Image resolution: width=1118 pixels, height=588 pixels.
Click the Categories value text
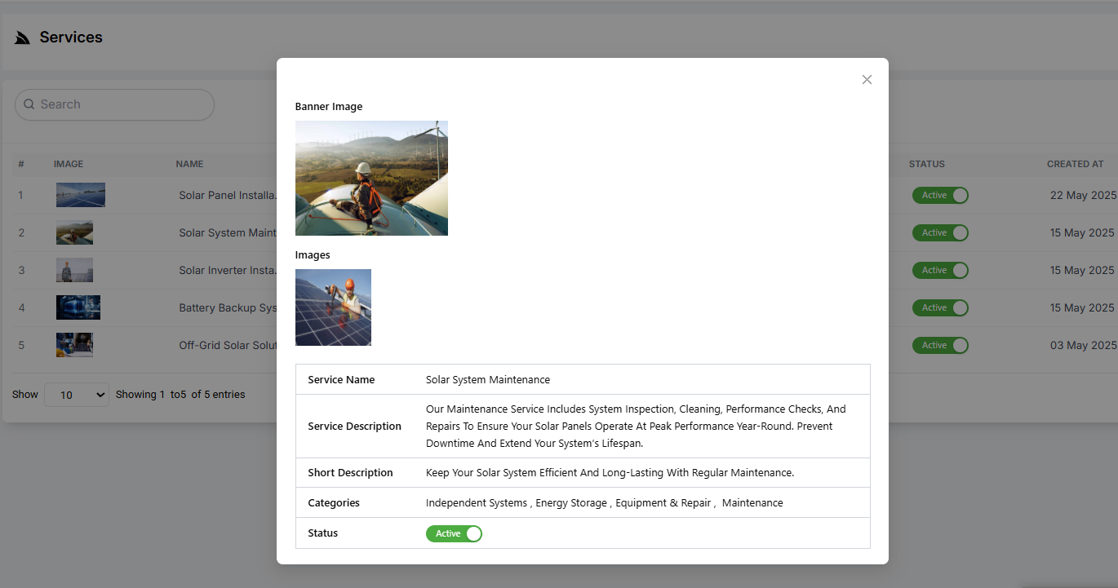click(604, 503)
